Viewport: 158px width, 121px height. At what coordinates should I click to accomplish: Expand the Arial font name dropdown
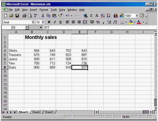33,22
